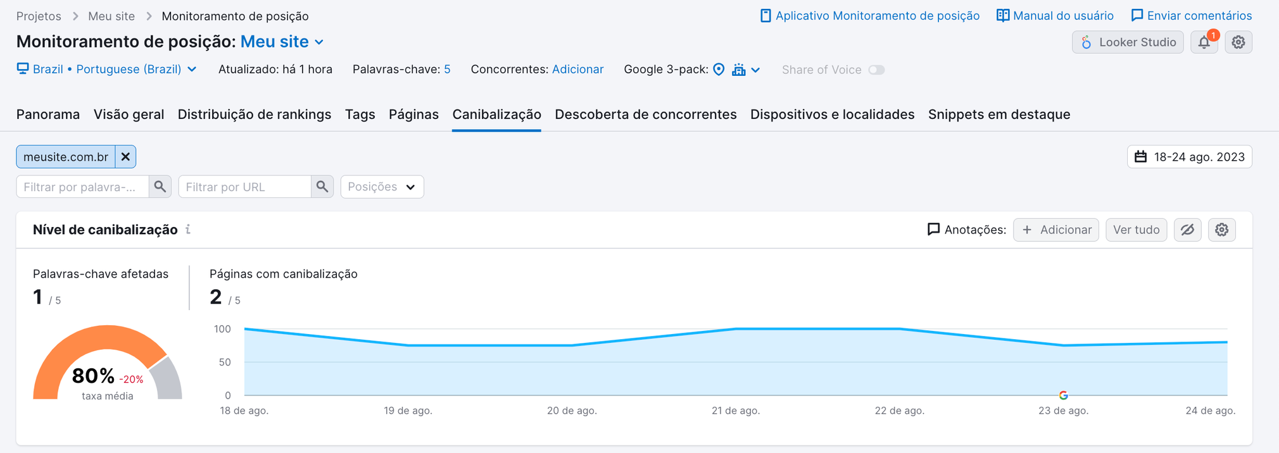
Task: Click the meusite.com.br domain chip
Action: click(66, 157)
